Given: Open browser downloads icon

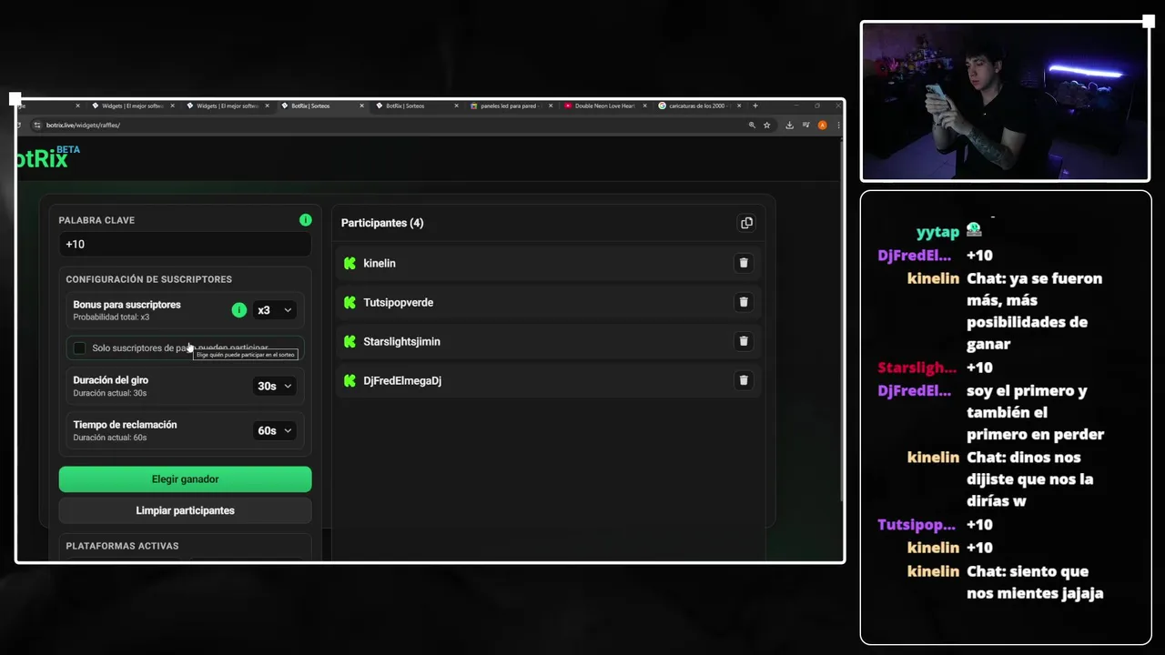Looking at the screenshot, I should pyautogui.click(x=789, y=125).
